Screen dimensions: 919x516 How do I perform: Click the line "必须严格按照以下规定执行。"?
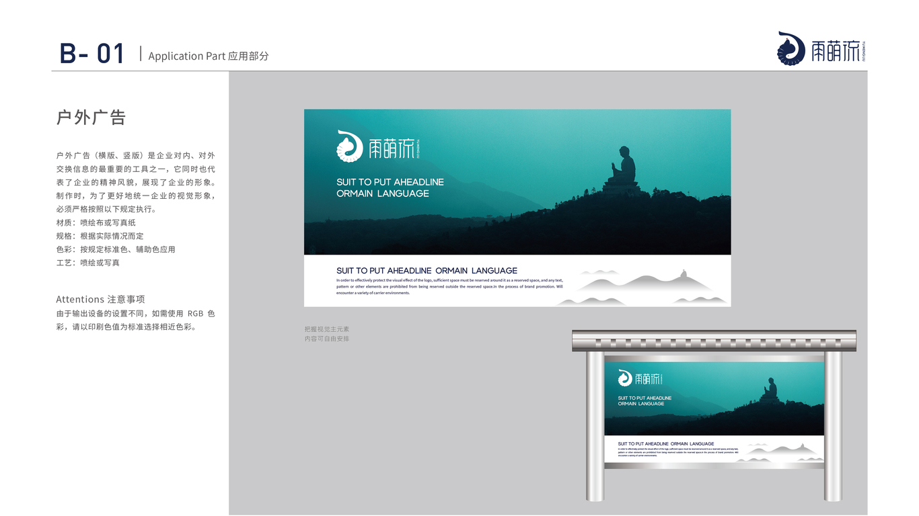pos(108,209)
